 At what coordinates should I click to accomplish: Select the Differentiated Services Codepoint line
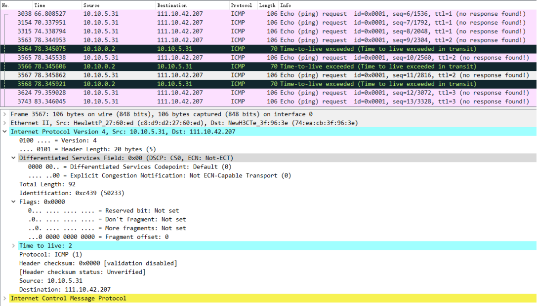[130, 167]
